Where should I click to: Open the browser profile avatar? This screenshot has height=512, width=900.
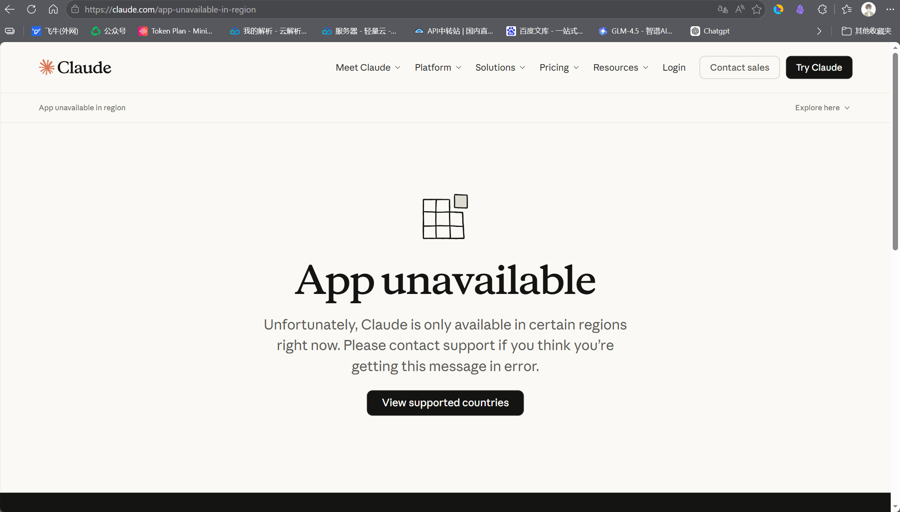click(x=869, y=9)
